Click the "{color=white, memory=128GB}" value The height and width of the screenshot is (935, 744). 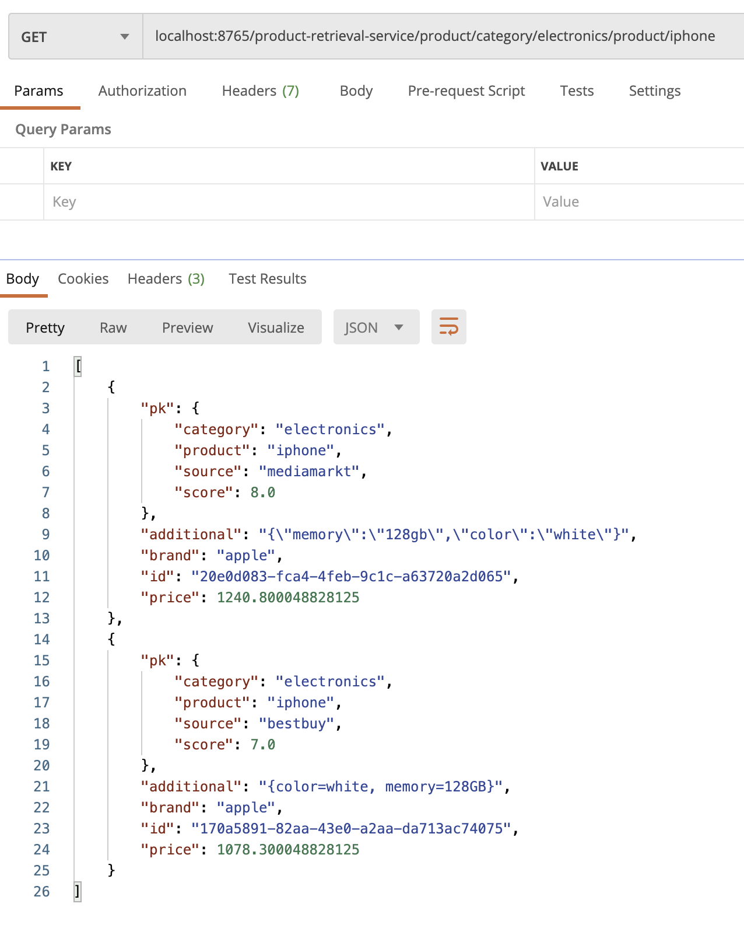tap(381, 786)
